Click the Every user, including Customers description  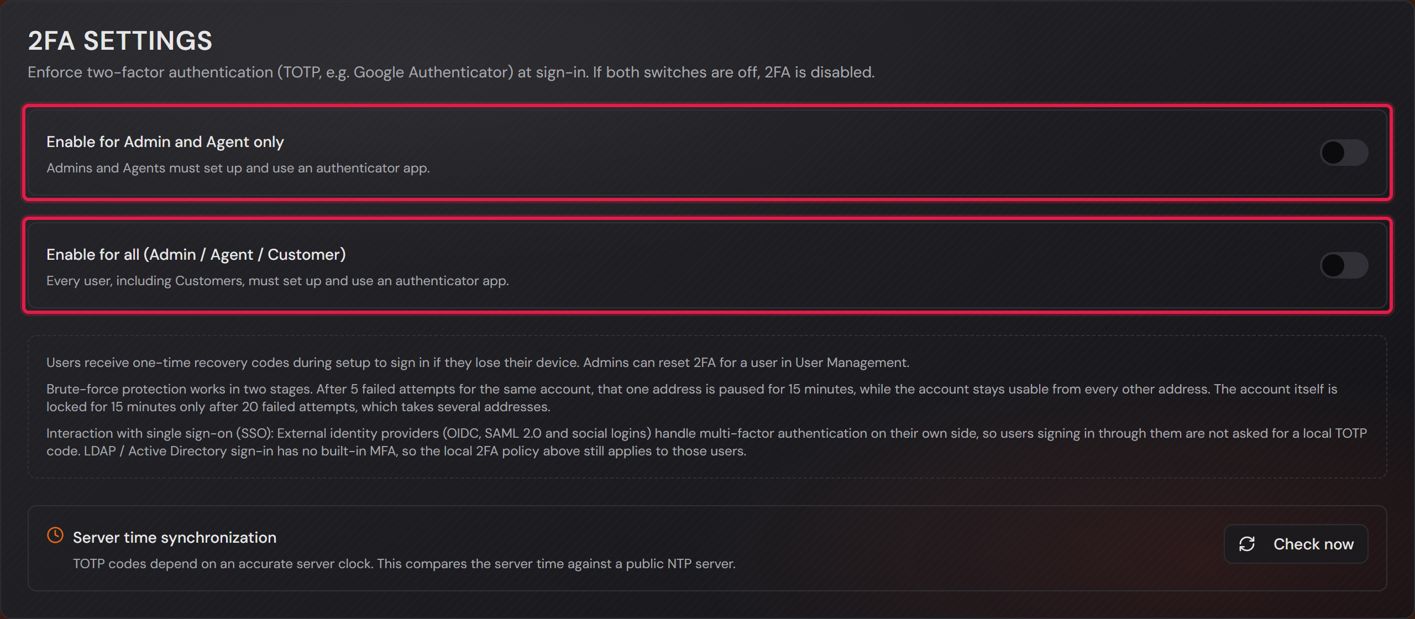click(277, 281)
